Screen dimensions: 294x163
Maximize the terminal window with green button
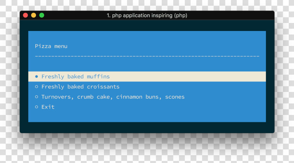tap(42, 15)
